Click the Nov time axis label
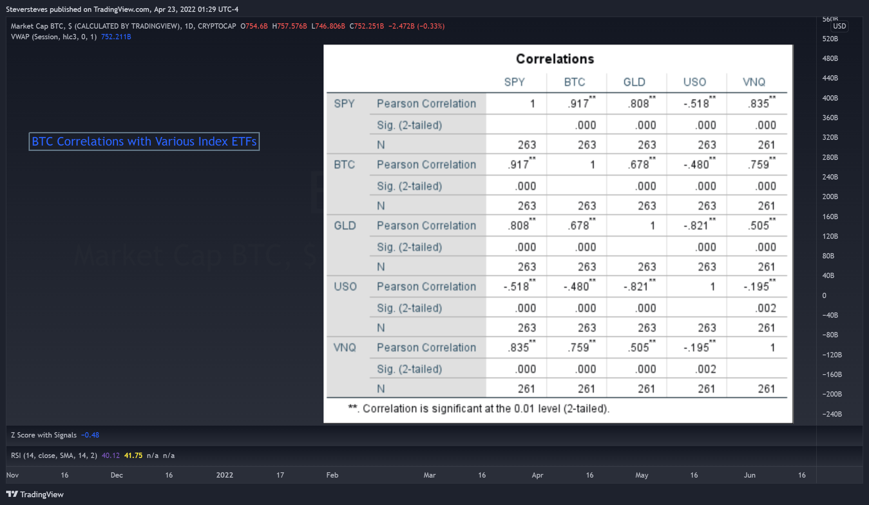The width and height of the screenshot is (869, 505). [13, 475]
